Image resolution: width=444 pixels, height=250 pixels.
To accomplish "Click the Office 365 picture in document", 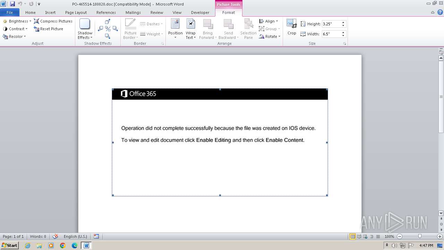I will tap(220, 142).
